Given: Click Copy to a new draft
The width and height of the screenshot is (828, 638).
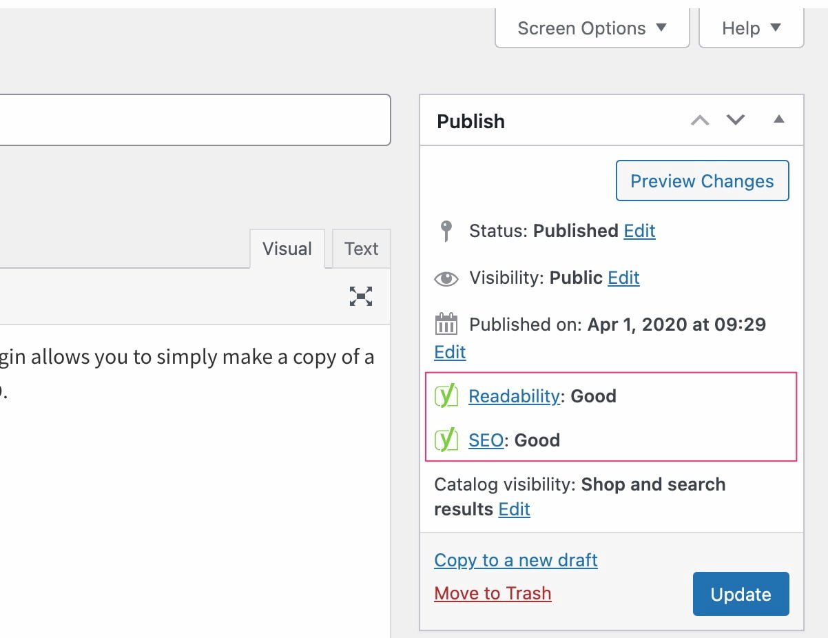Looking at the screenshot, I should [x=516, y=560].
